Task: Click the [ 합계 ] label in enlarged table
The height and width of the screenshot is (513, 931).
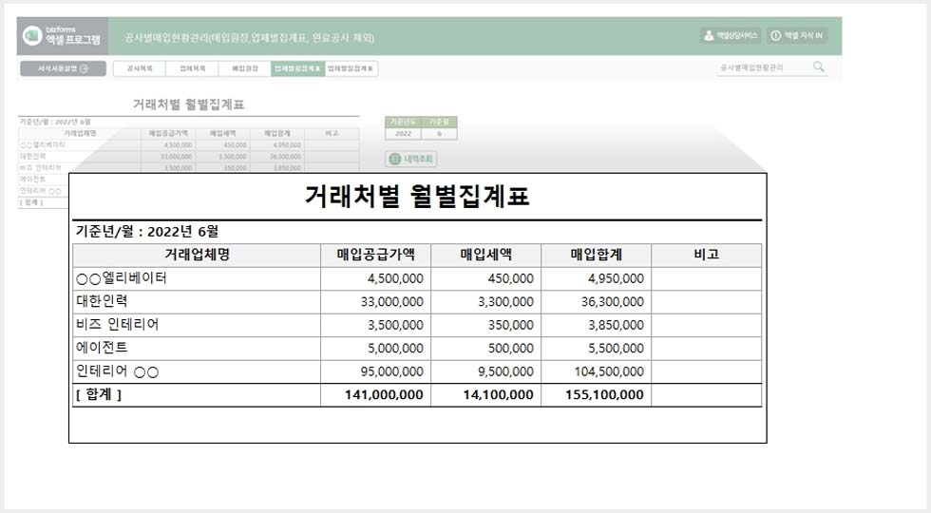Action: pyautogui.click(x=99, y=395)
